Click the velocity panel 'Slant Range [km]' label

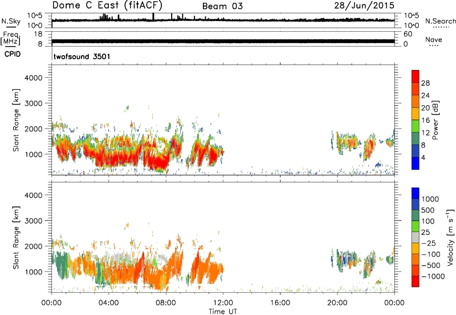coord(16,238)
